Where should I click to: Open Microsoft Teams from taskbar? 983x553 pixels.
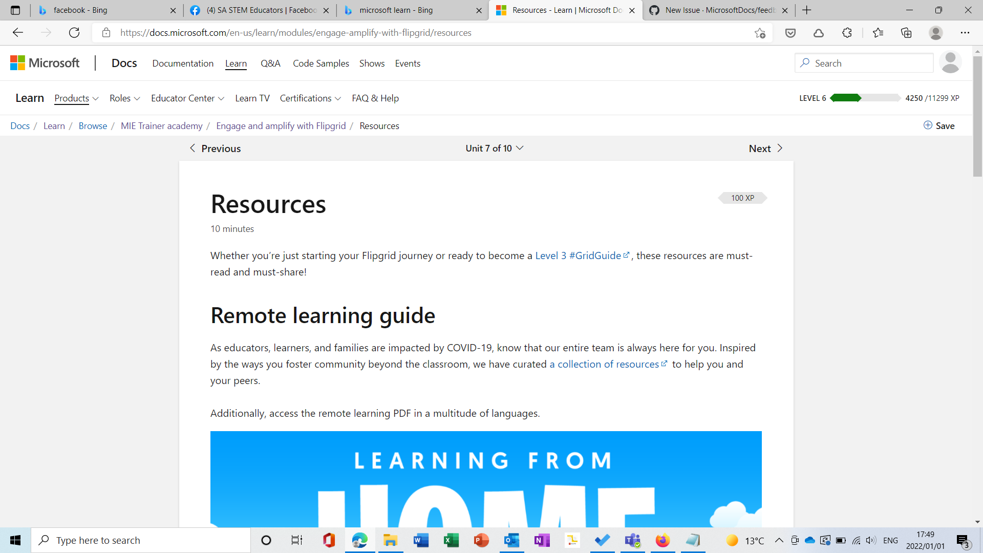click(632, 540)
